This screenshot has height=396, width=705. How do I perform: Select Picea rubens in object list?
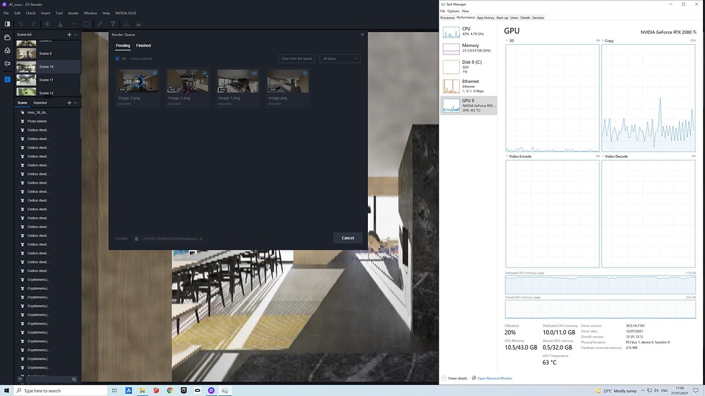(37, 121)
